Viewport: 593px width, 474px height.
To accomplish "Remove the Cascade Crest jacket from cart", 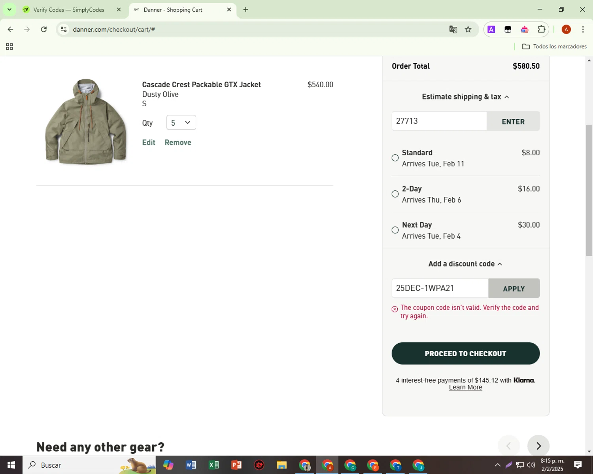I will tap(178, 143).
